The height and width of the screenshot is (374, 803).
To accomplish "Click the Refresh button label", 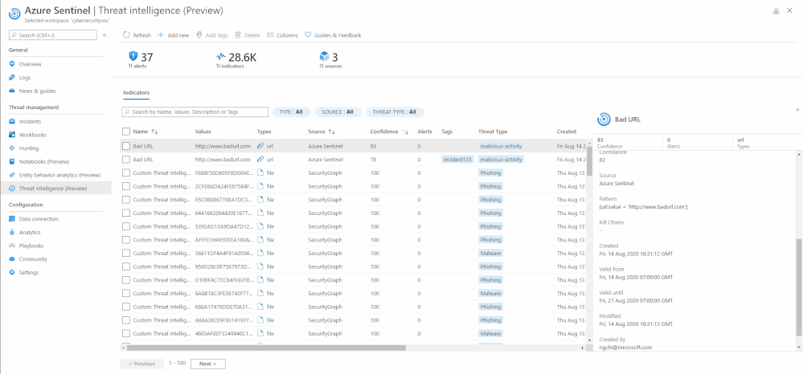I will click(141, 35).
